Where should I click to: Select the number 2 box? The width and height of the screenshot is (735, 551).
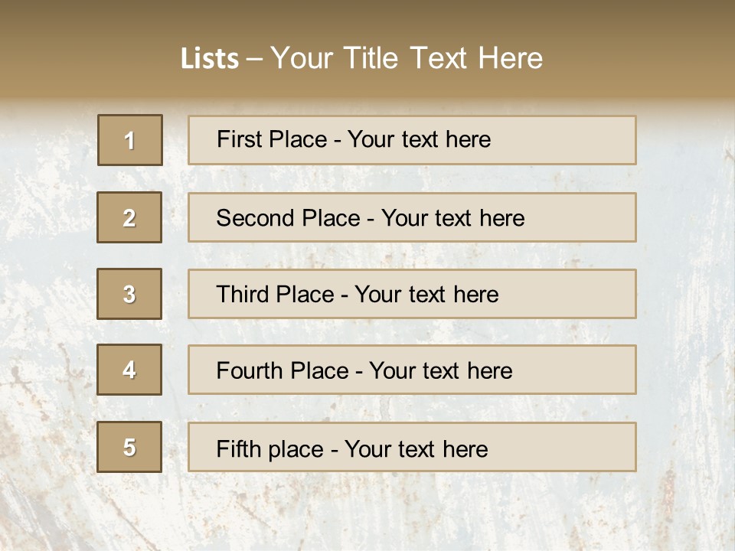[129, 217]
